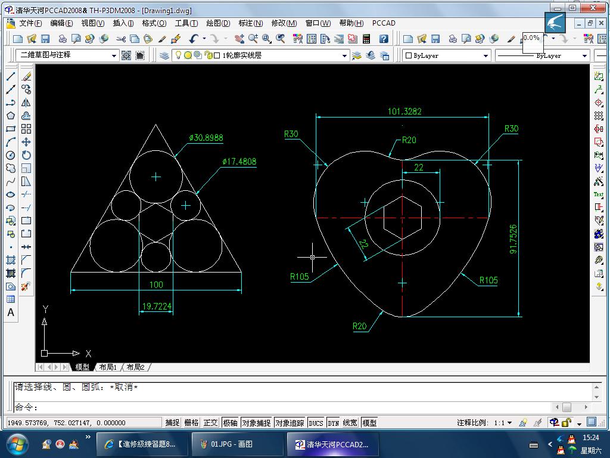
Task: Open the calculator from the toolbar
Action: (366, 39)
